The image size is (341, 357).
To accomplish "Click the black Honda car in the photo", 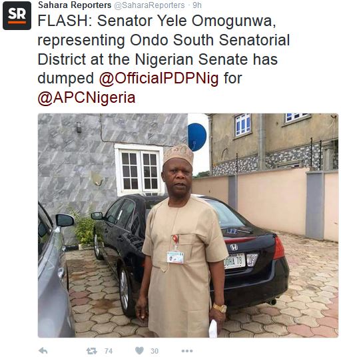I will pyautogui.click(x=250, y=258).
